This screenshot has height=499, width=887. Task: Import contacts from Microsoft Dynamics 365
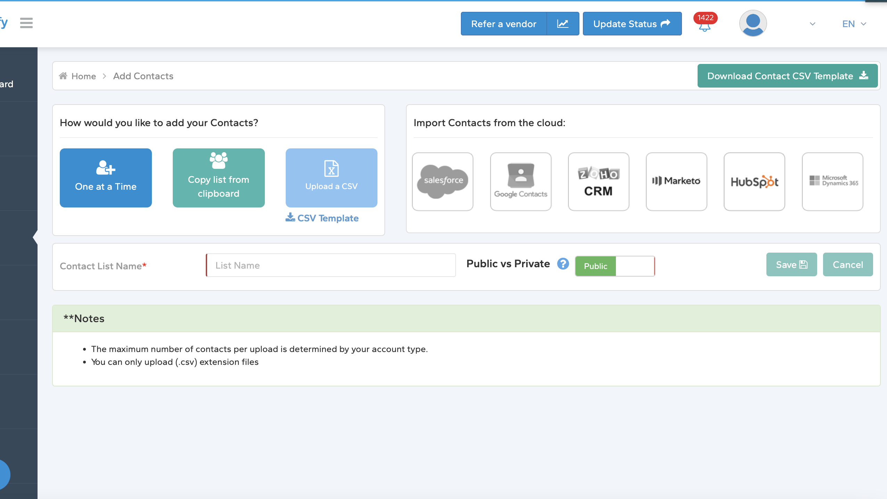click(832, 181)
